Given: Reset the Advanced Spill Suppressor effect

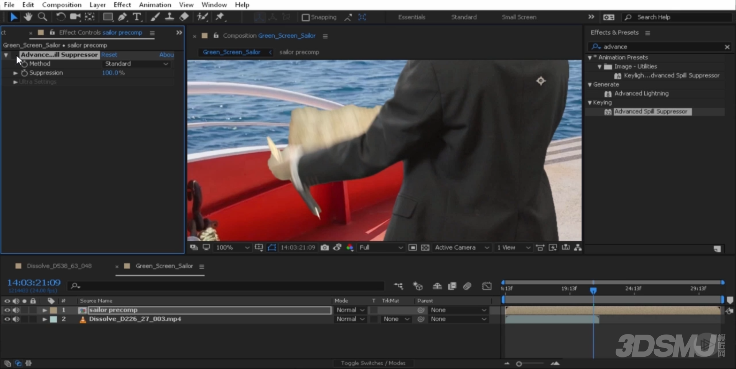Looking at the screenshot, I should click(x=109, y=55).
